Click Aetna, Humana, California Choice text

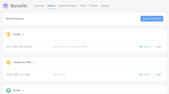click(70, 47)
